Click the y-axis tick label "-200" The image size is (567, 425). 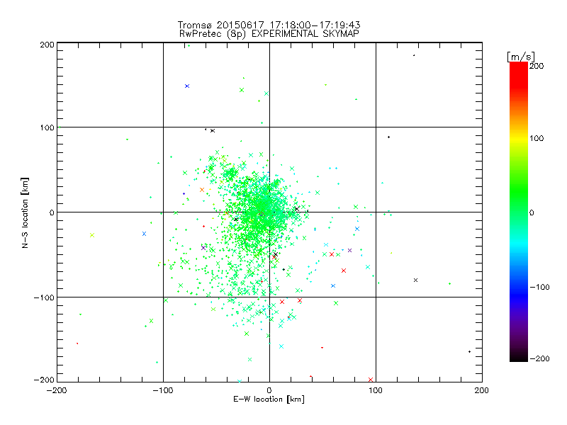coord(44,380)
